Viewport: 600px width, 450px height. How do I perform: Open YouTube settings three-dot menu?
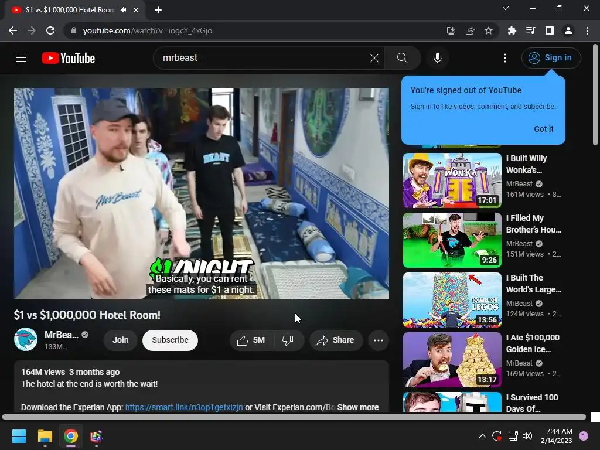pyautogui.click(x=505, y=58)
